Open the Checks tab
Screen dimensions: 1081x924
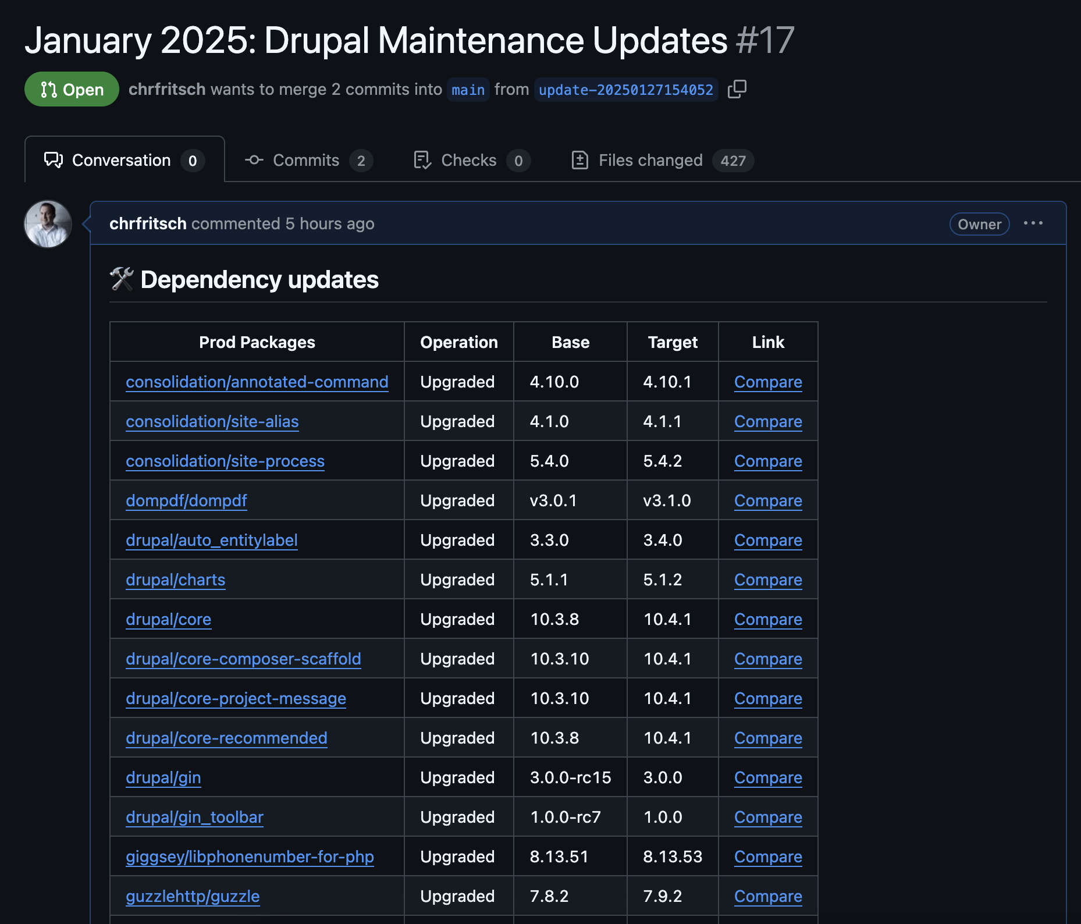[x=471, y=160]
